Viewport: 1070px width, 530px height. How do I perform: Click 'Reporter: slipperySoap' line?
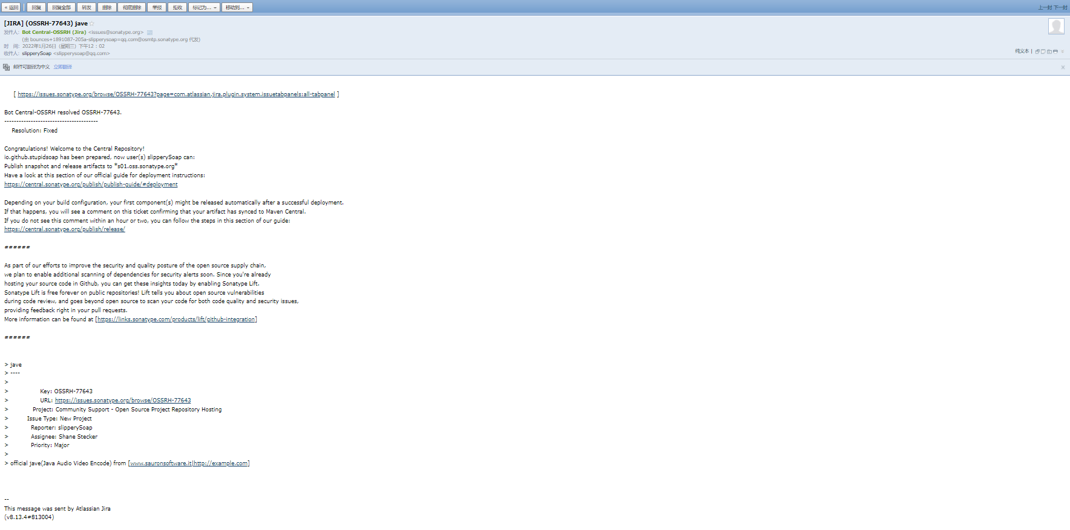tap(62, 428)
